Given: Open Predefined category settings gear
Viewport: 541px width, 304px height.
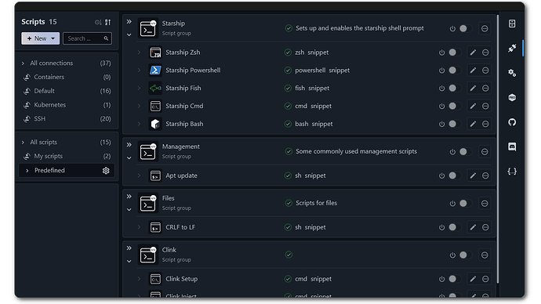Looking at the screenshot, I should [x=106, y=171].
